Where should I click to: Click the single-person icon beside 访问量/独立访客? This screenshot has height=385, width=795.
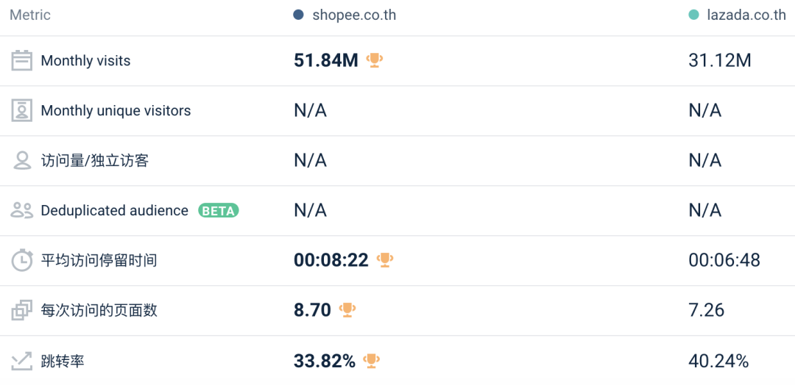pos(22,160)
